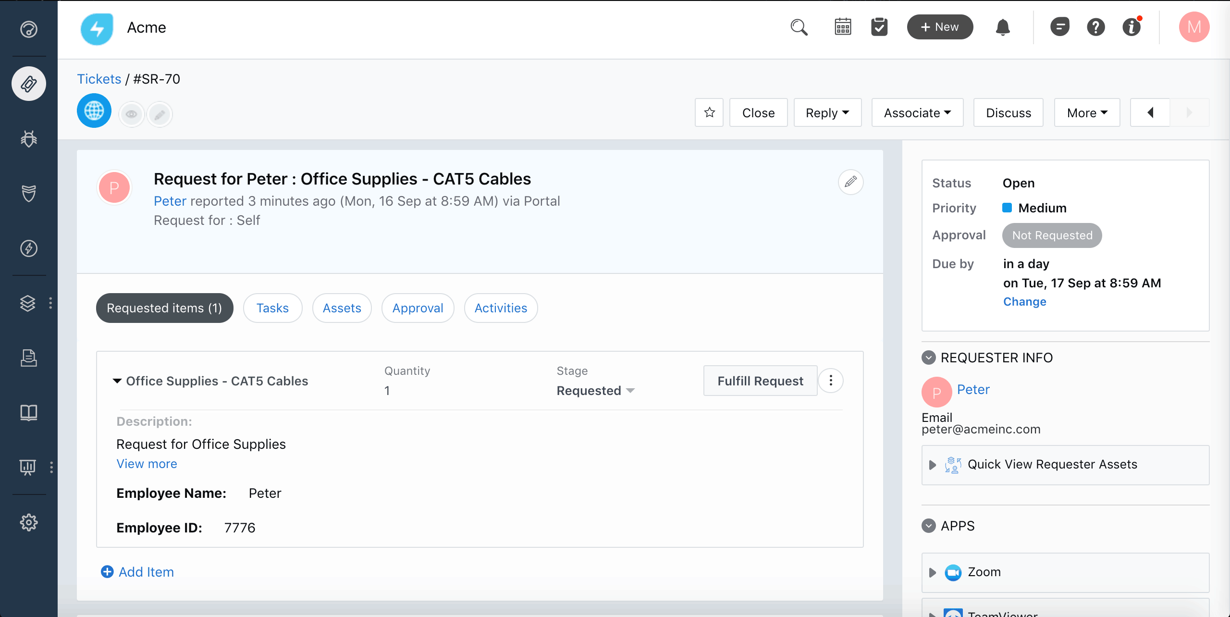Expand the Requester Info section
Viewport: 1230px width, 617px height.
click(x=930, y=358)
